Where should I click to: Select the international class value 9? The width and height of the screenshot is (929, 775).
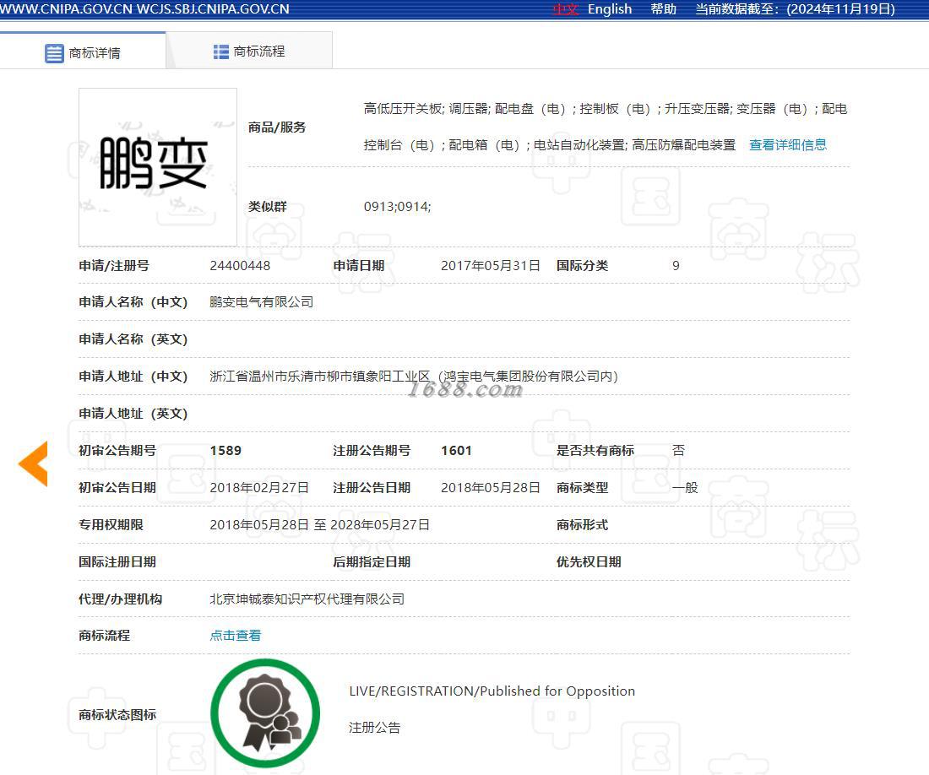coord(676,266)
